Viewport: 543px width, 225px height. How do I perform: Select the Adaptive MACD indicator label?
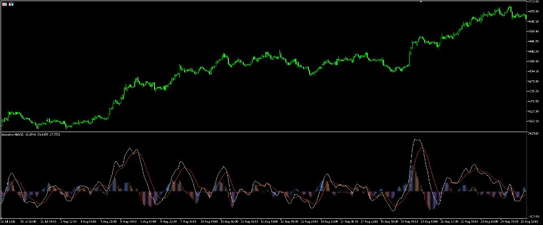point(31,135)
